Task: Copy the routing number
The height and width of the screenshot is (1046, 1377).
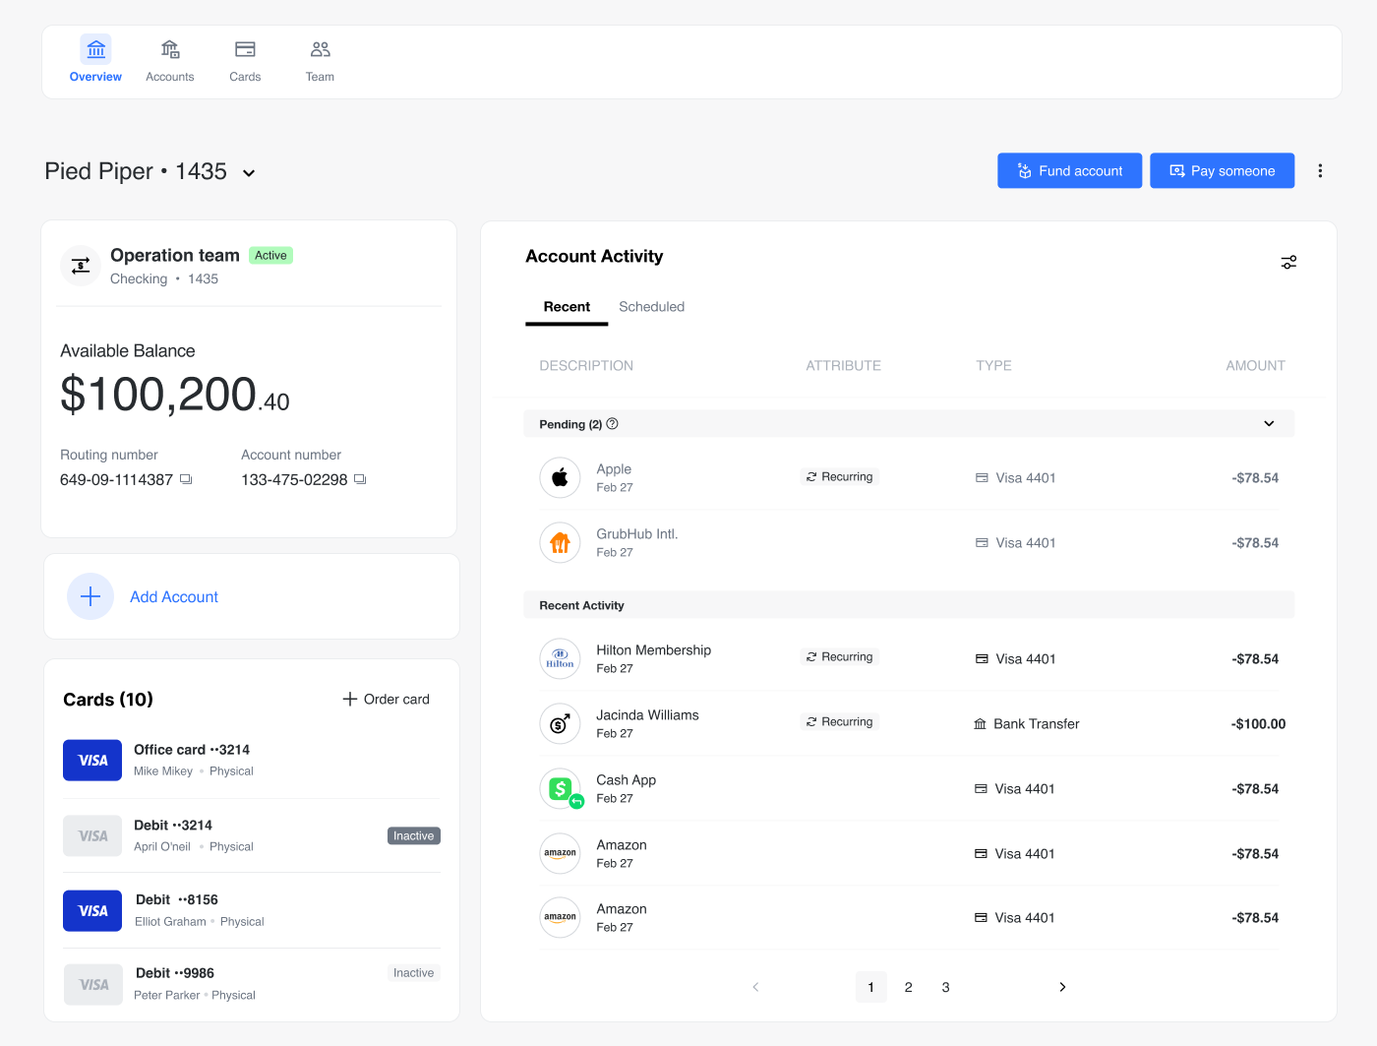Action: 186,479
